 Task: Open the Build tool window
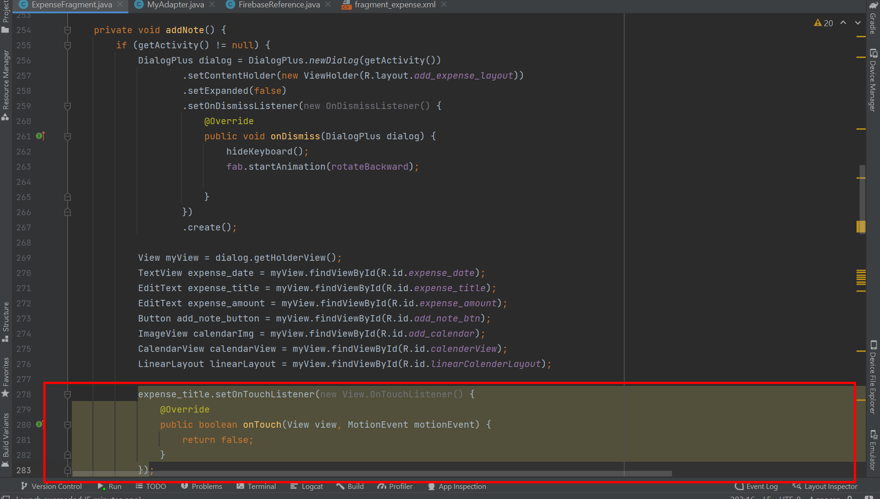pos(350,486)
